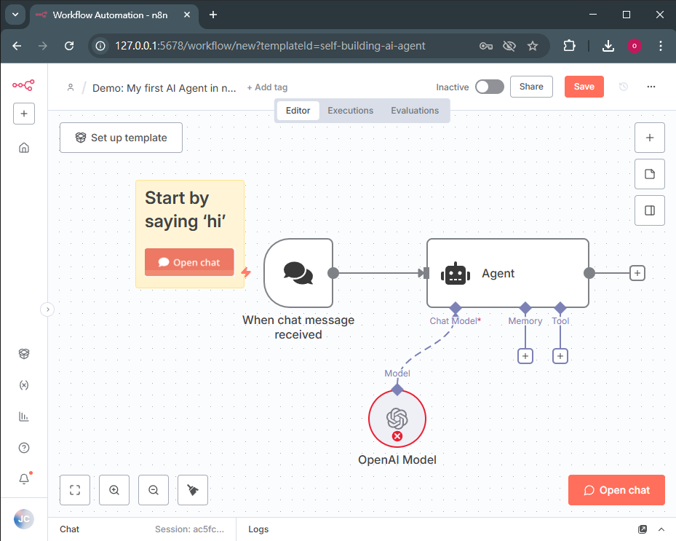Click the address bar URL

[270, 46]
